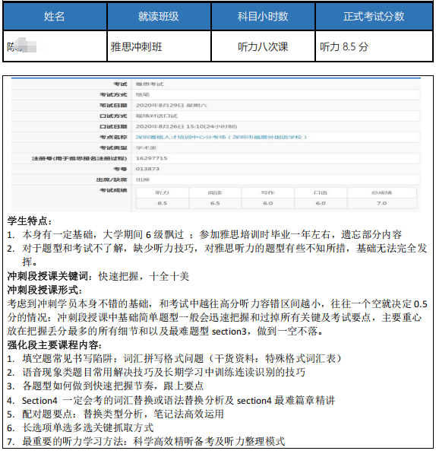
Task: Click the 出席/缺席 row label
Action: coord(112,179)
